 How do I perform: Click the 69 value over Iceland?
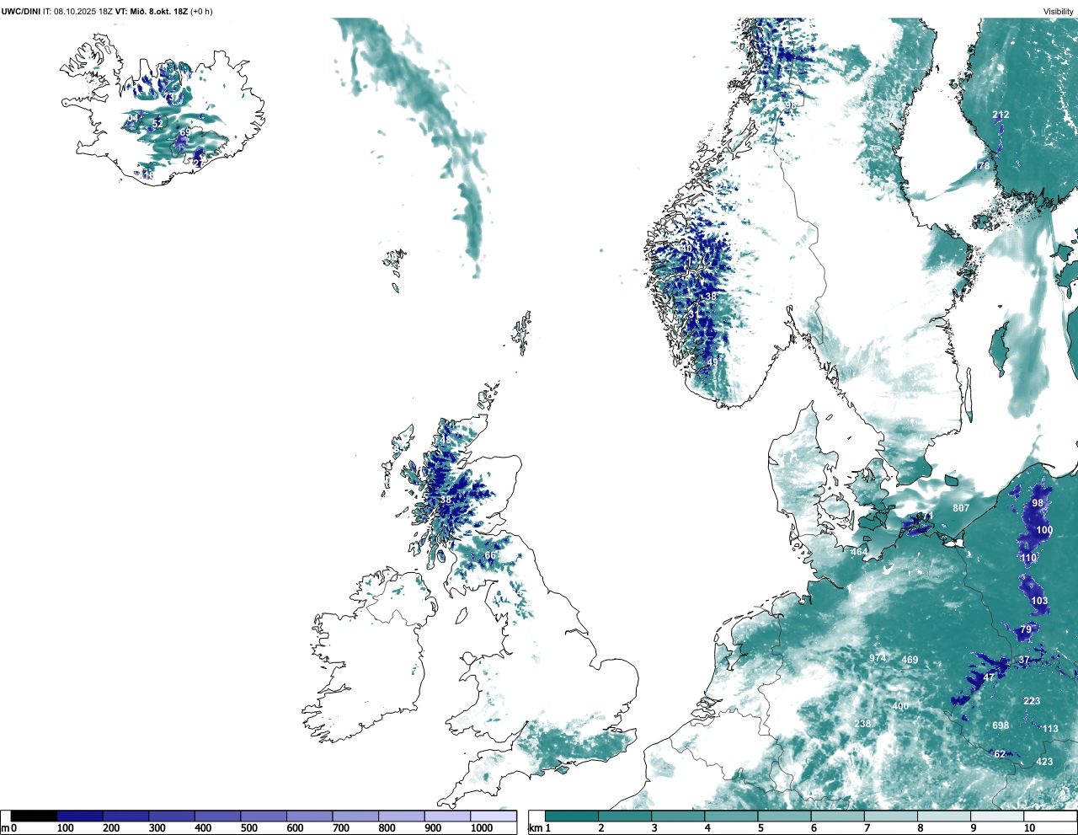point(185,132)
